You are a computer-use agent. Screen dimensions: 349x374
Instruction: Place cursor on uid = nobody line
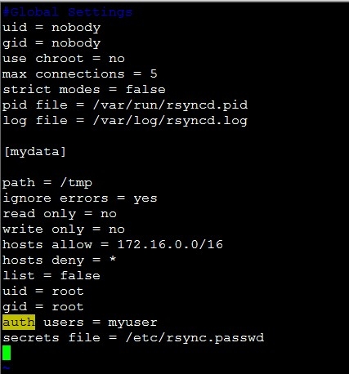click(51, 28)
